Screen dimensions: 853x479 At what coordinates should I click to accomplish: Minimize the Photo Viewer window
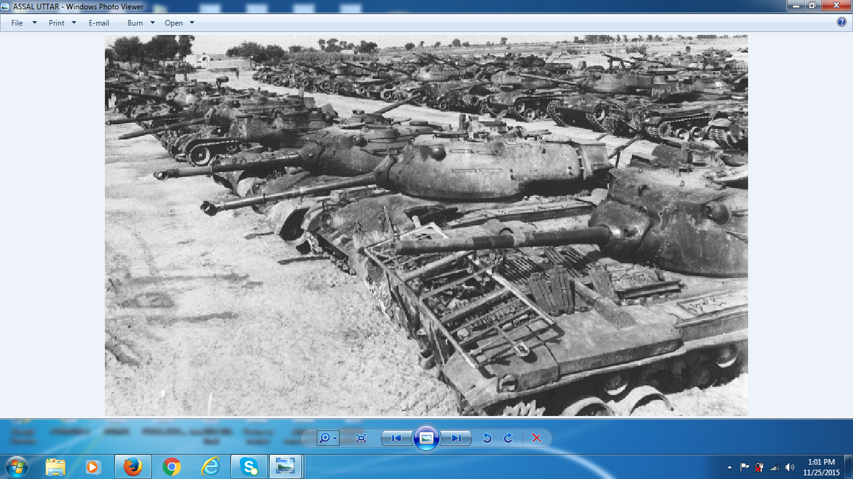795,6
